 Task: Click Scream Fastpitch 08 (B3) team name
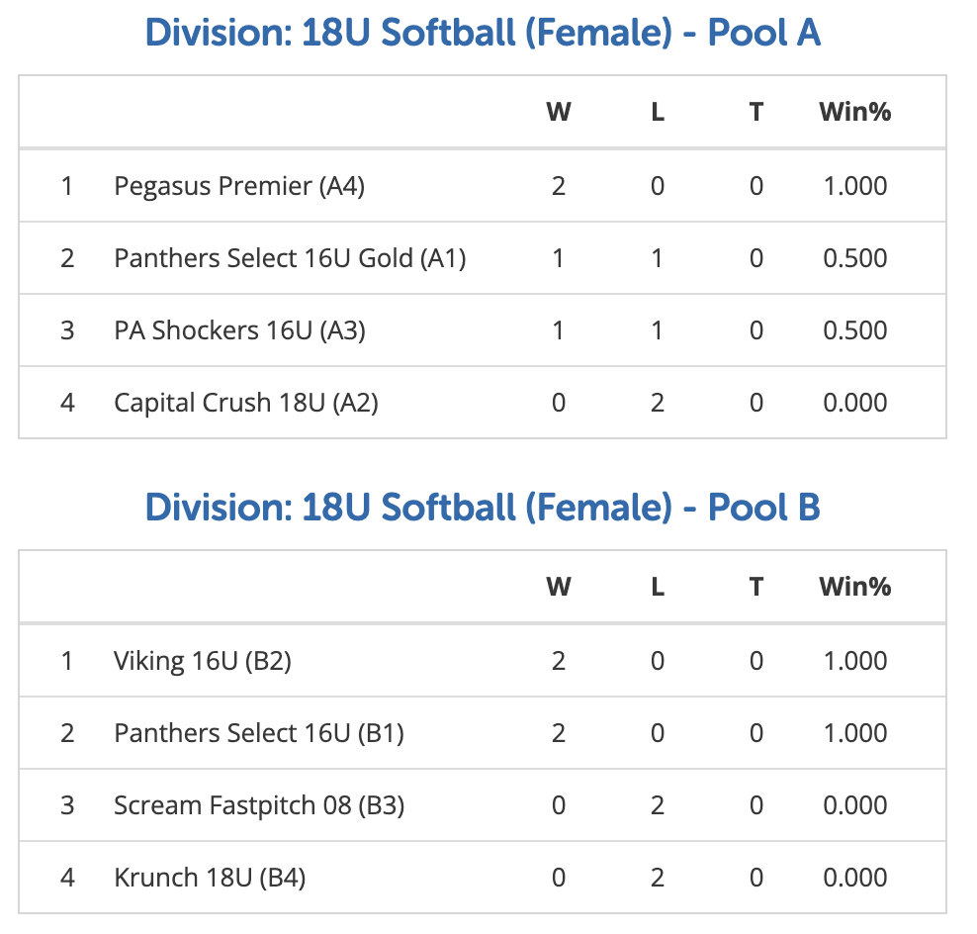click(259, 805)
